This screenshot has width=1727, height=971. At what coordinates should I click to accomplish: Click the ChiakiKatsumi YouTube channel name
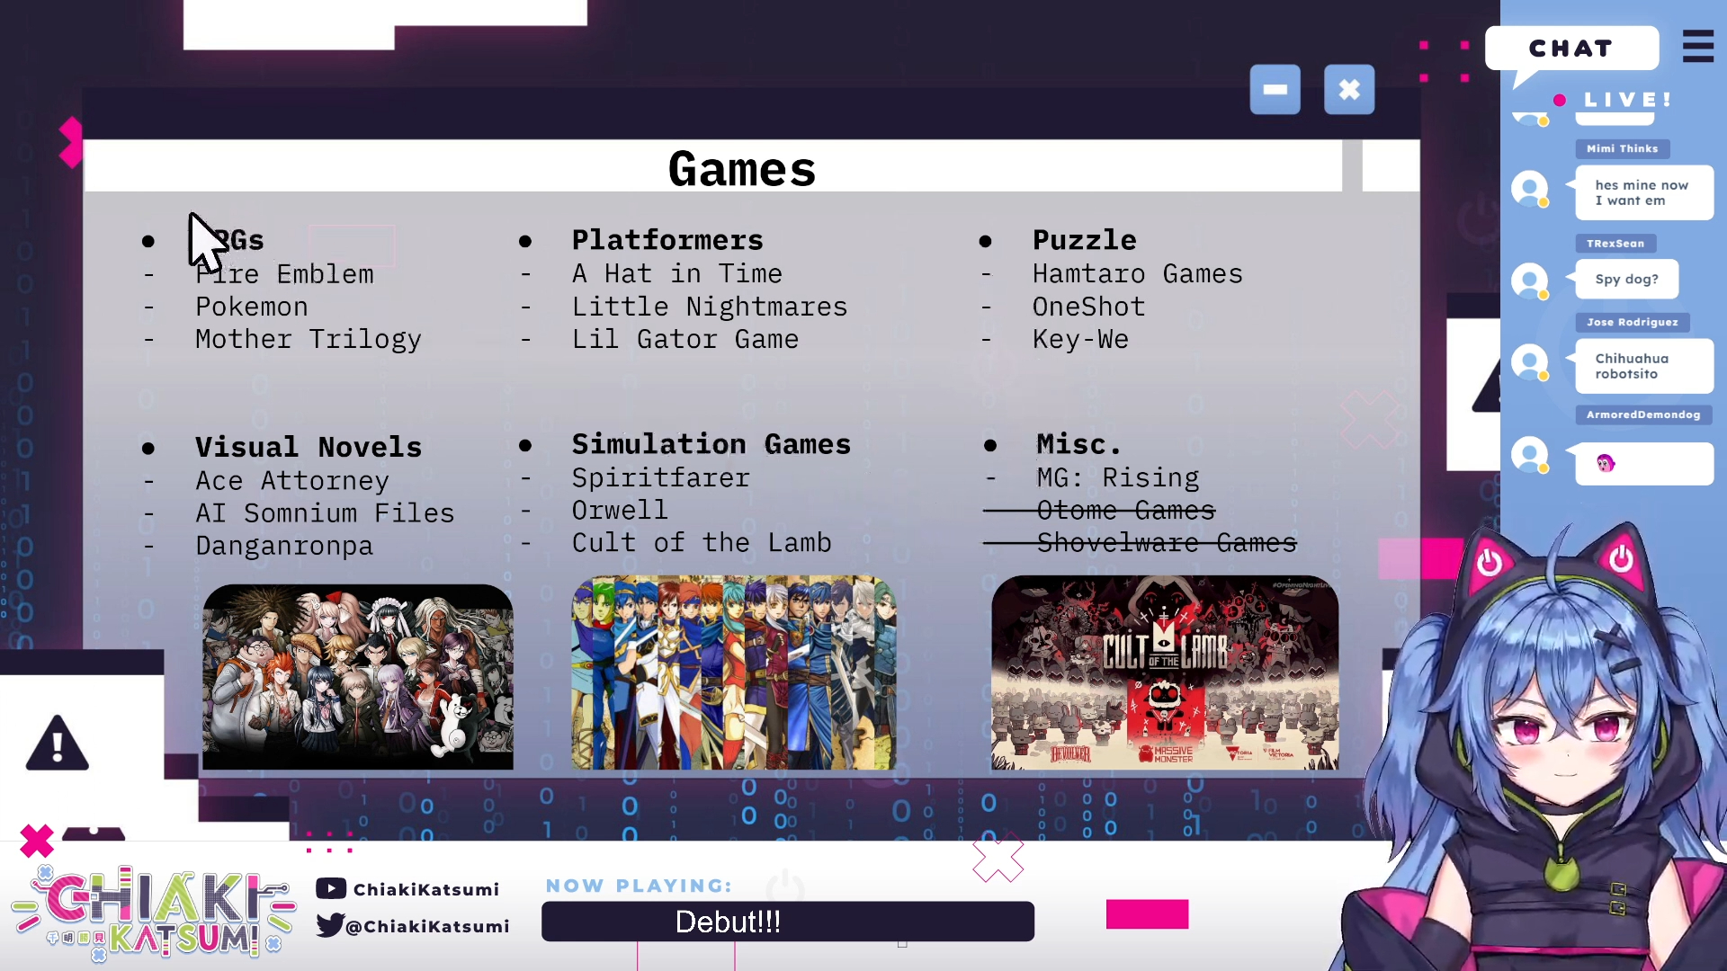pos(426,889)
